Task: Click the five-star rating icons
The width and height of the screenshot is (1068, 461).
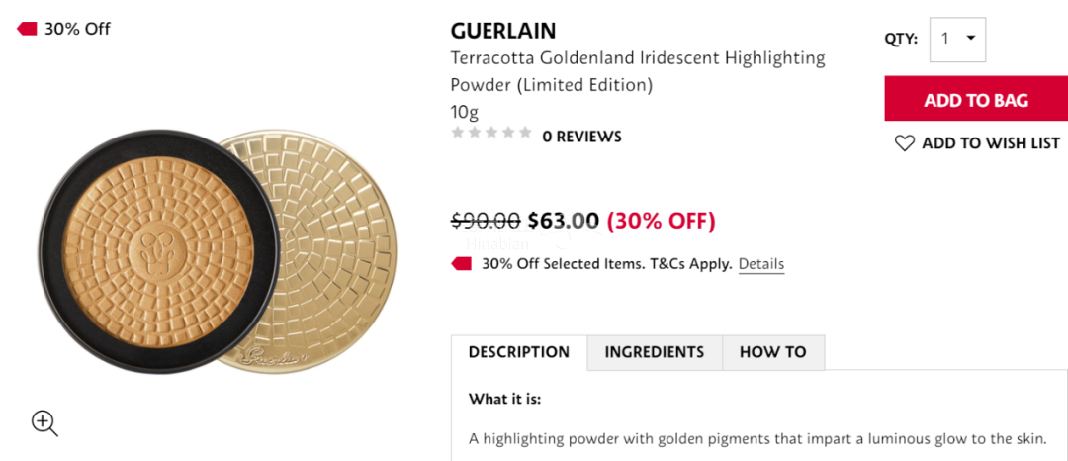Action: click(491, 133)
